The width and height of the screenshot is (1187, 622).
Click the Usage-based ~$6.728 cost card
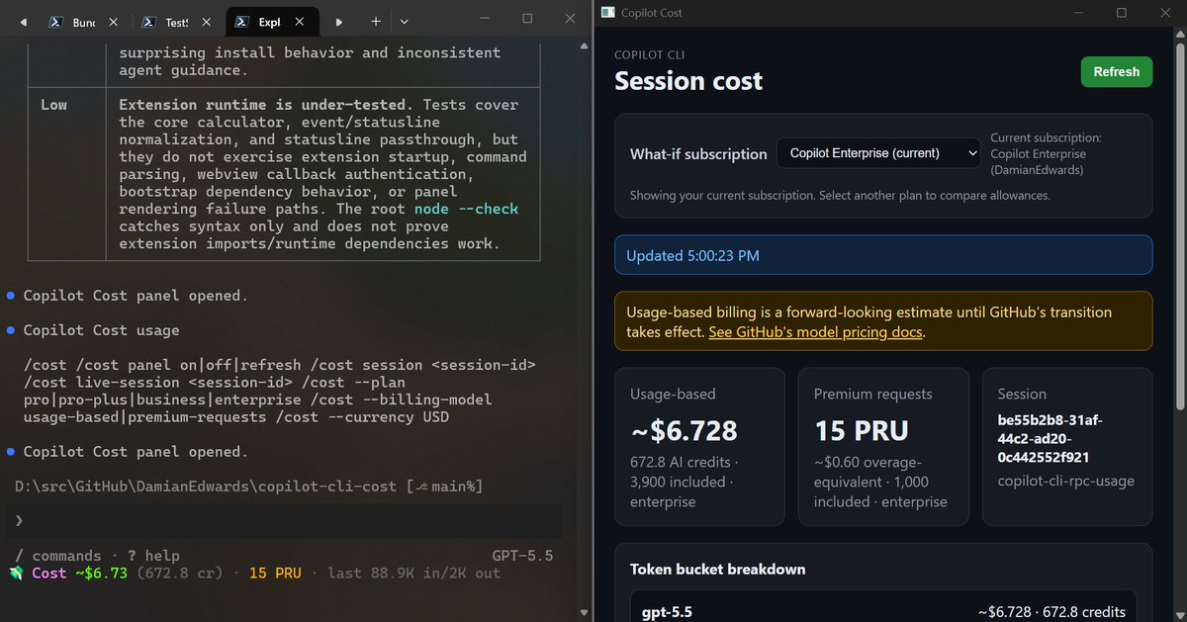point(700,446)
